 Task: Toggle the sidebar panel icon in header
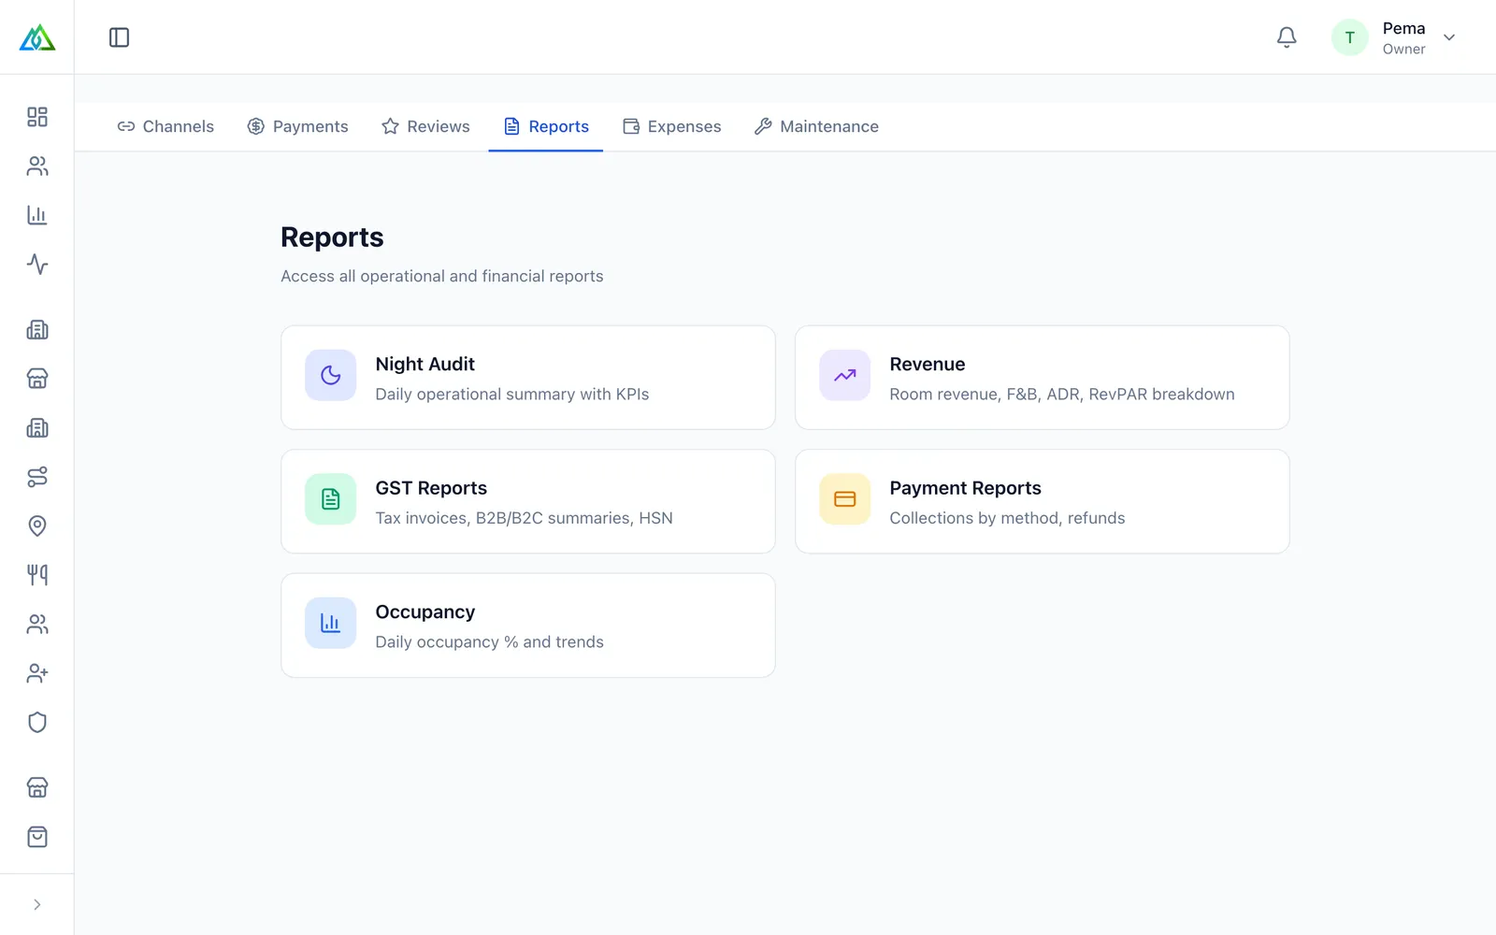point(119,37)
